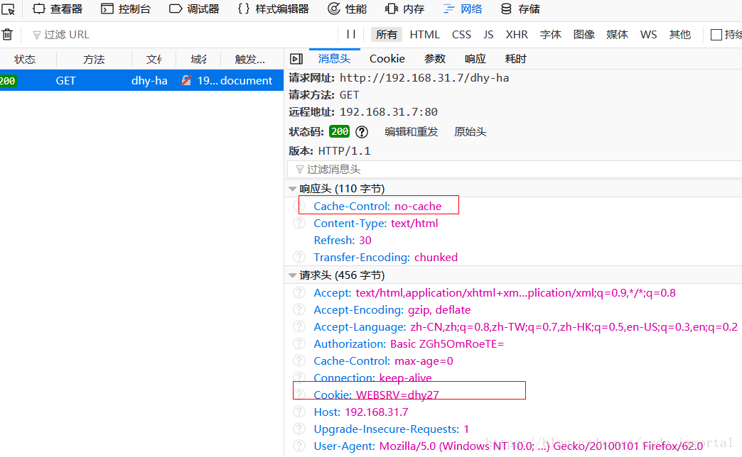Viewport: 742px width, 457px height.
Task: Collapse the 请求头 (Request headers) section
Action: [x=292, y=275]
